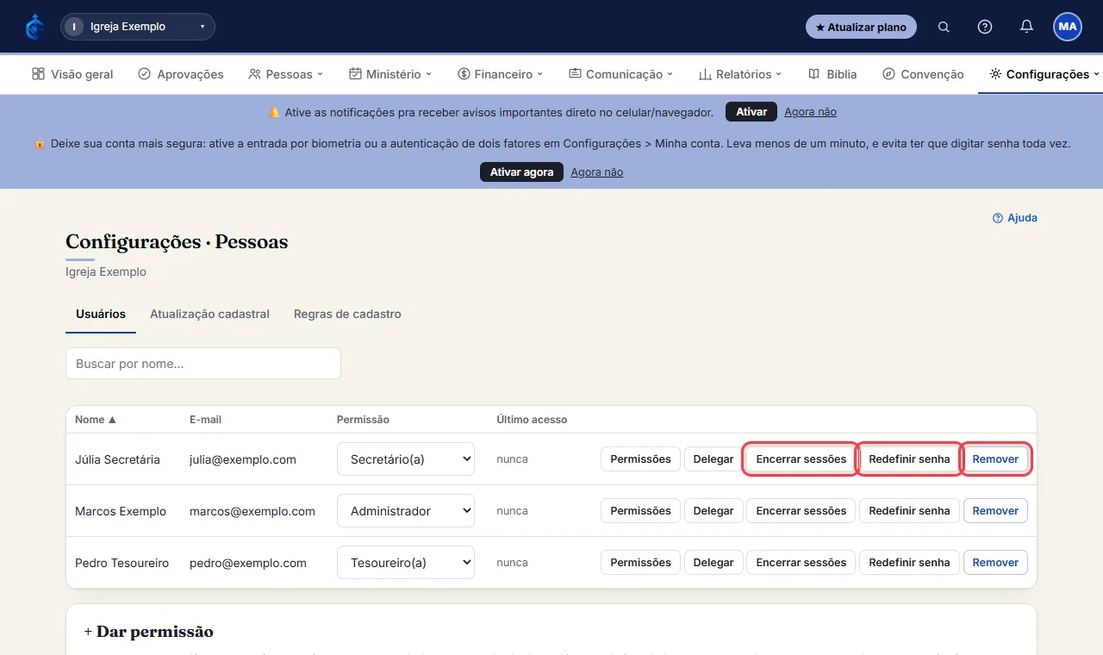Screen dimensions: 1103x655
Task: Dismiss the security prompt with Agora não
Action: 596,172
